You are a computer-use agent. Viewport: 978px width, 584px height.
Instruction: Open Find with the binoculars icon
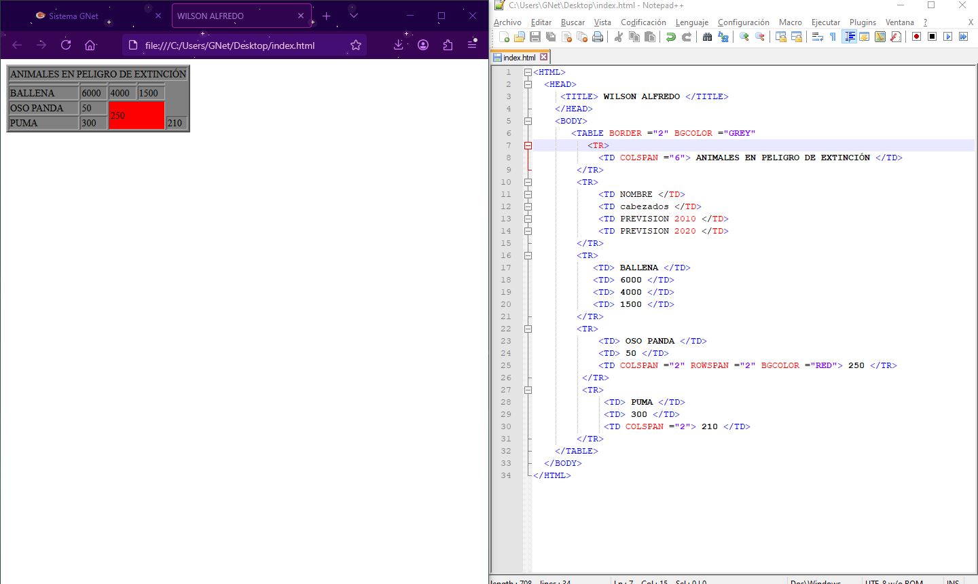(707, 37)
